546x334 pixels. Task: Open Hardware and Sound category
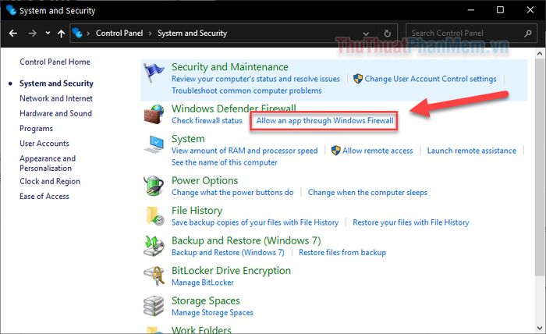[x=55, y=113]
